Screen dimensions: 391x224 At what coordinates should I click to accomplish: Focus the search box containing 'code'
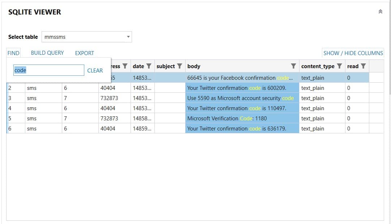point(48,70)
